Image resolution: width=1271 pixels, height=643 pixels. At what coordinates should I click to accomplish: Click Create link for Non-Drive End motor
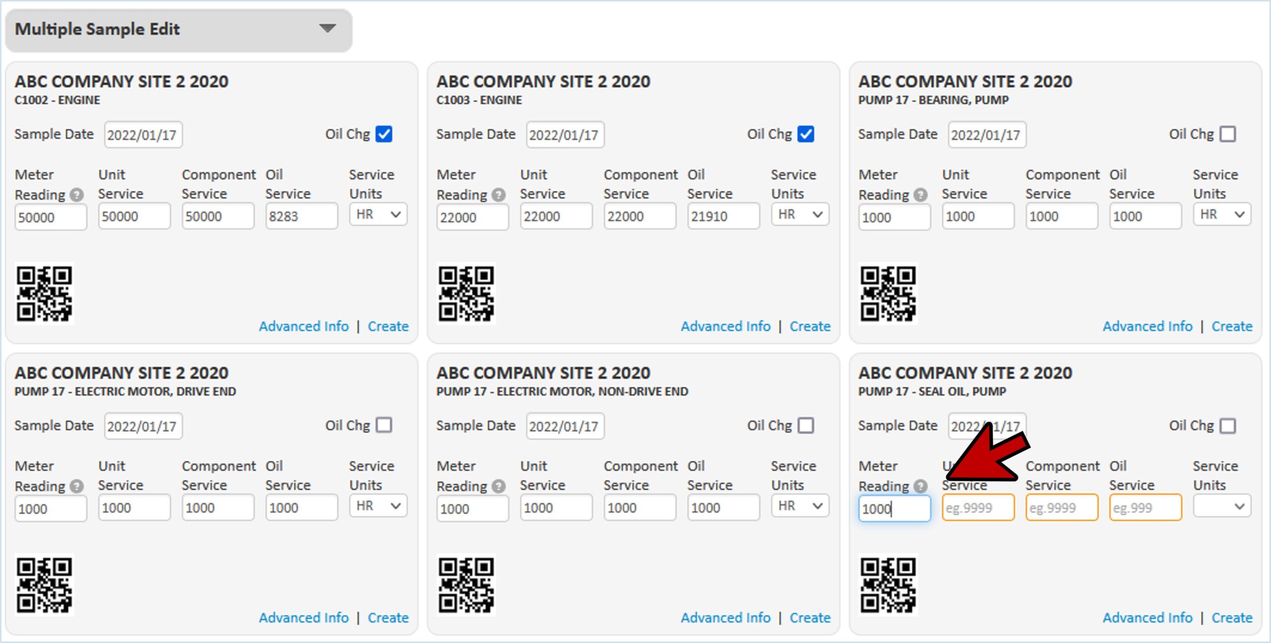click(x=810, y=618)
